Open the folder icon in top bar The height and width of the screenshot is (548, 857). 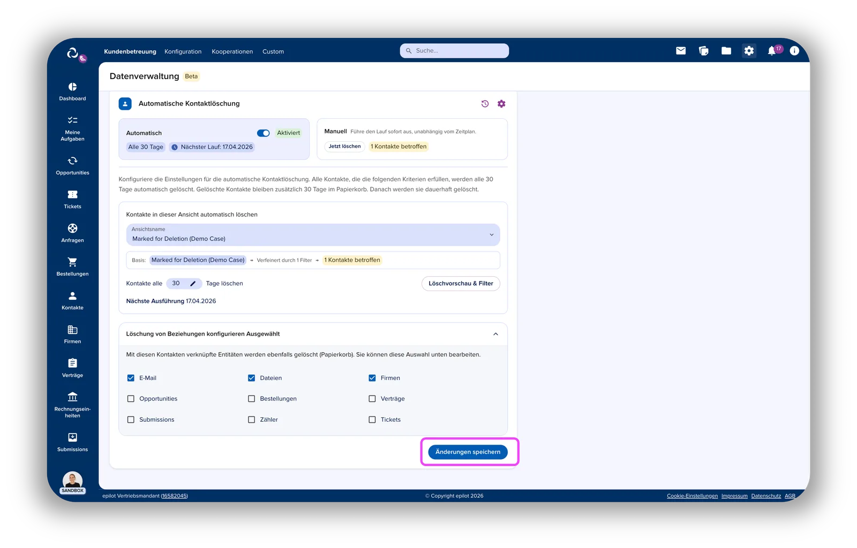(x=726, y=51)
